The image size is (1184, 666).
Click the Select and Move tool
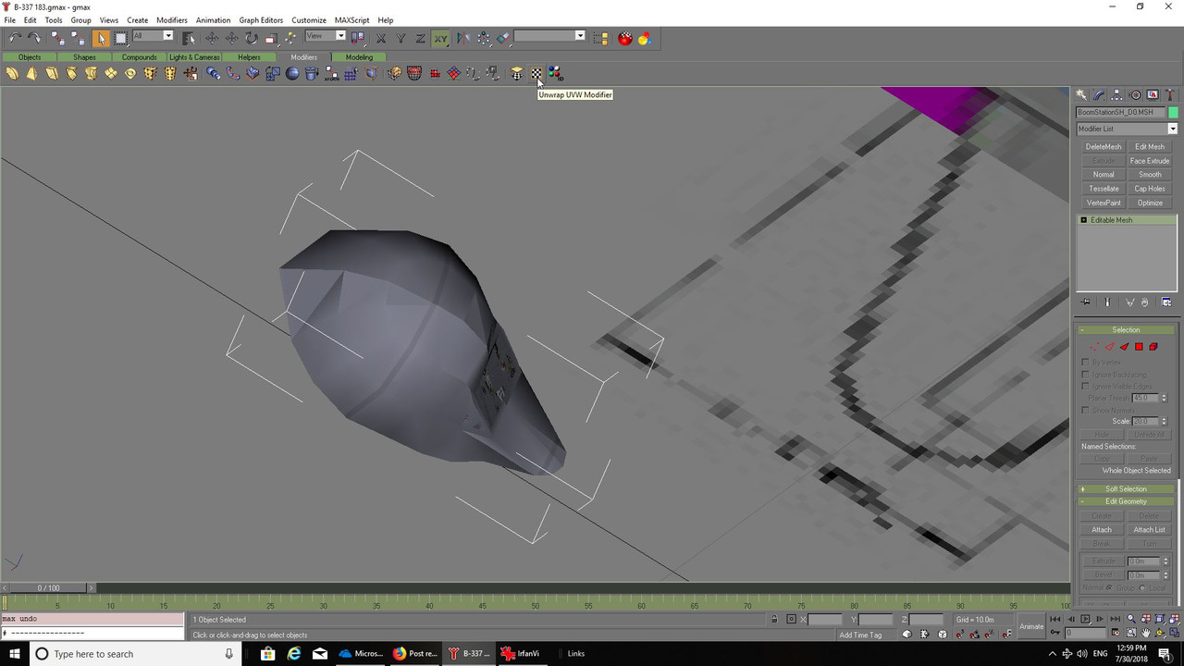[212, 38]
